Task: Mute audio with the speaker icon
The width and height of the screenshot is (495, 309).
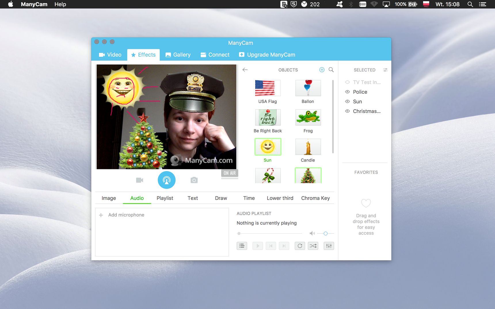Action: tap(312, 233)
